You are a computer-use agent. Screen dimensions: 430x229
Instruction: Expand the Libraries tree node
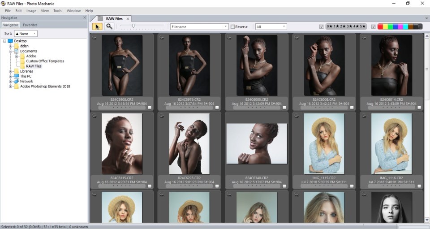coord(10,71)
